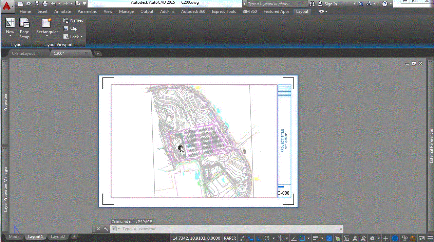The image size is (434, 242).
Task: Expand the Sign In dropdown arrow
Action: pyautogui.click(x=354, y=4)
